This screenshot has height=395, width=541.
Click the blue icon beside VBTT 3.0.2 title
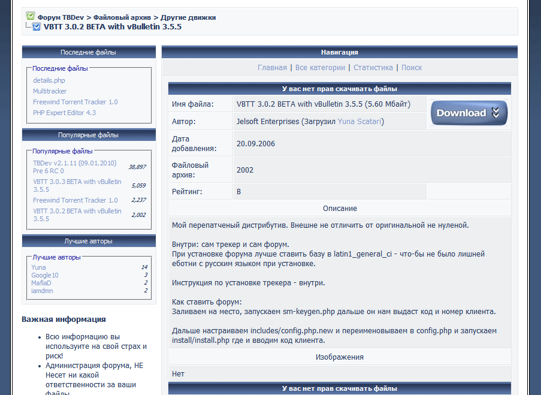click(x=37, y=27)
